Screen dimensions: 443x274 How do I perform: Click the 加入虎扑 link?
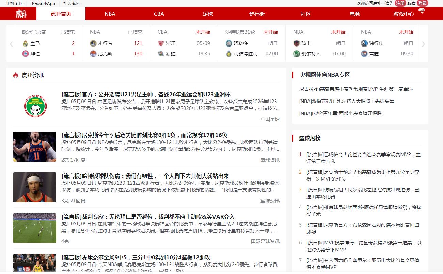(72, 4)
